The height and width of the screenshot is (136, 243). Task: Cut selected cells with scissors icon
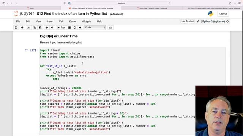coord(29,28)
